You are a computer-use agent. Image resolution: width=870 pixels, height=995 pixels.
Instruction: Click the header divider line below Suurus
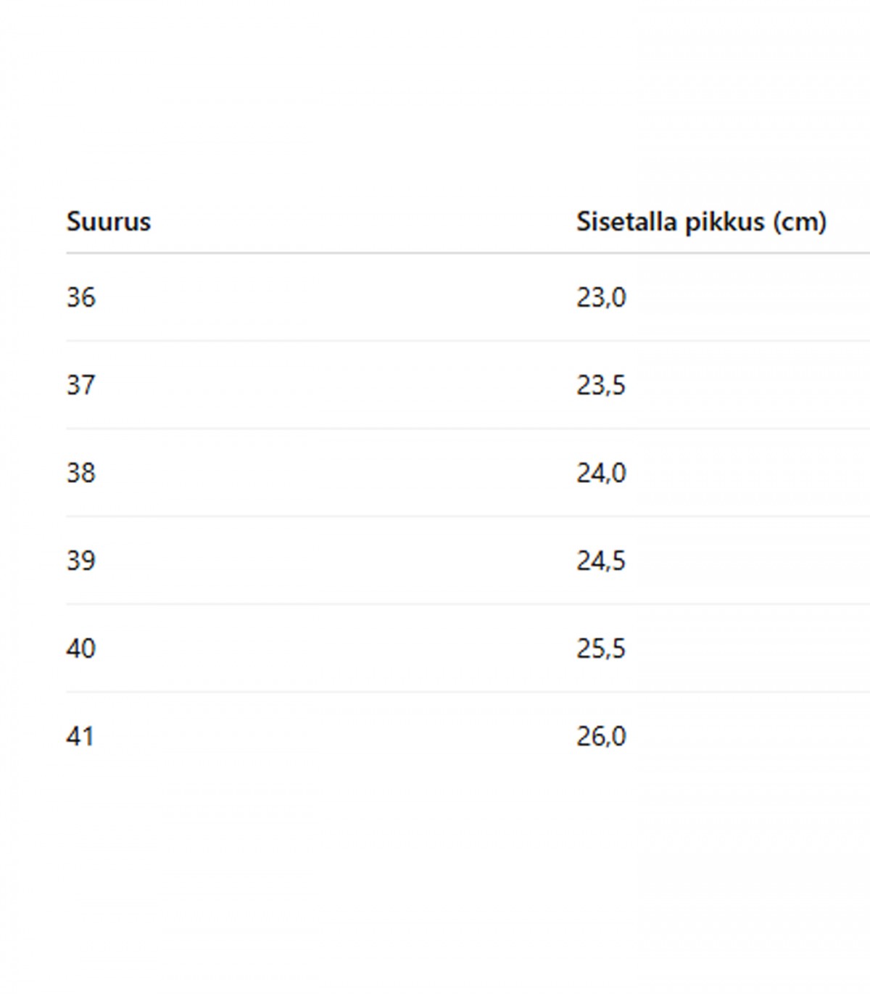(x=468, y=253)
